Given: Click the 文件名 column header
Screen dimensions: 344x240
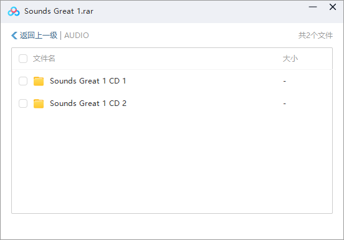Looking at the screenshot, I should (x=44, y=59).
